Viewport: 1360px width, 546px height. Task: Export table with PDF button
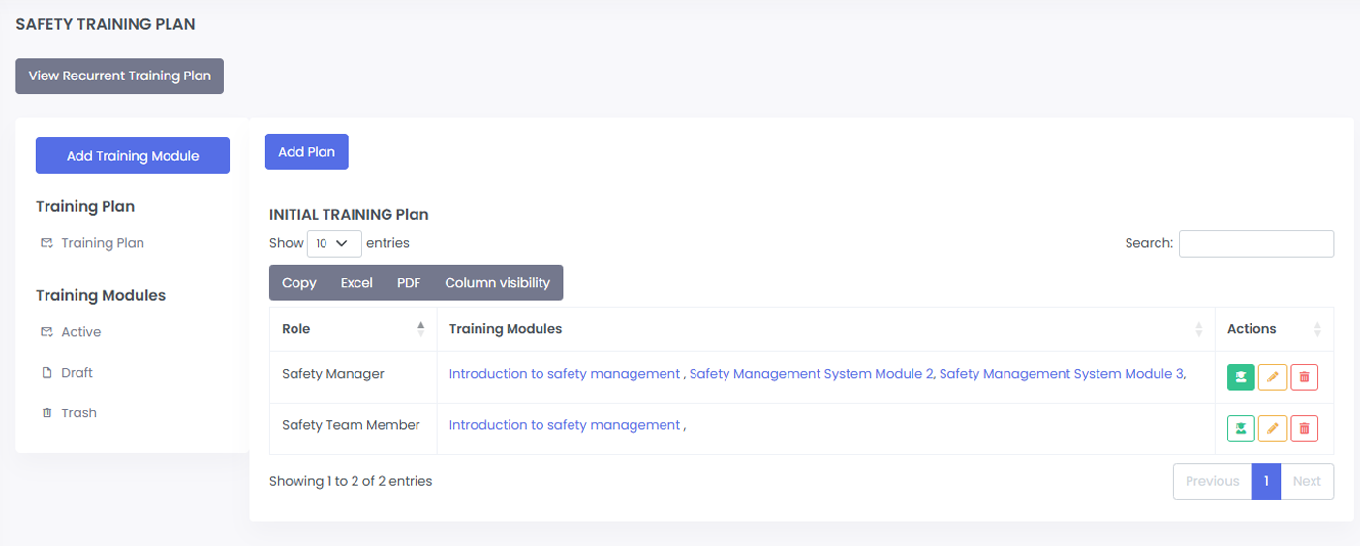[409, 283]
